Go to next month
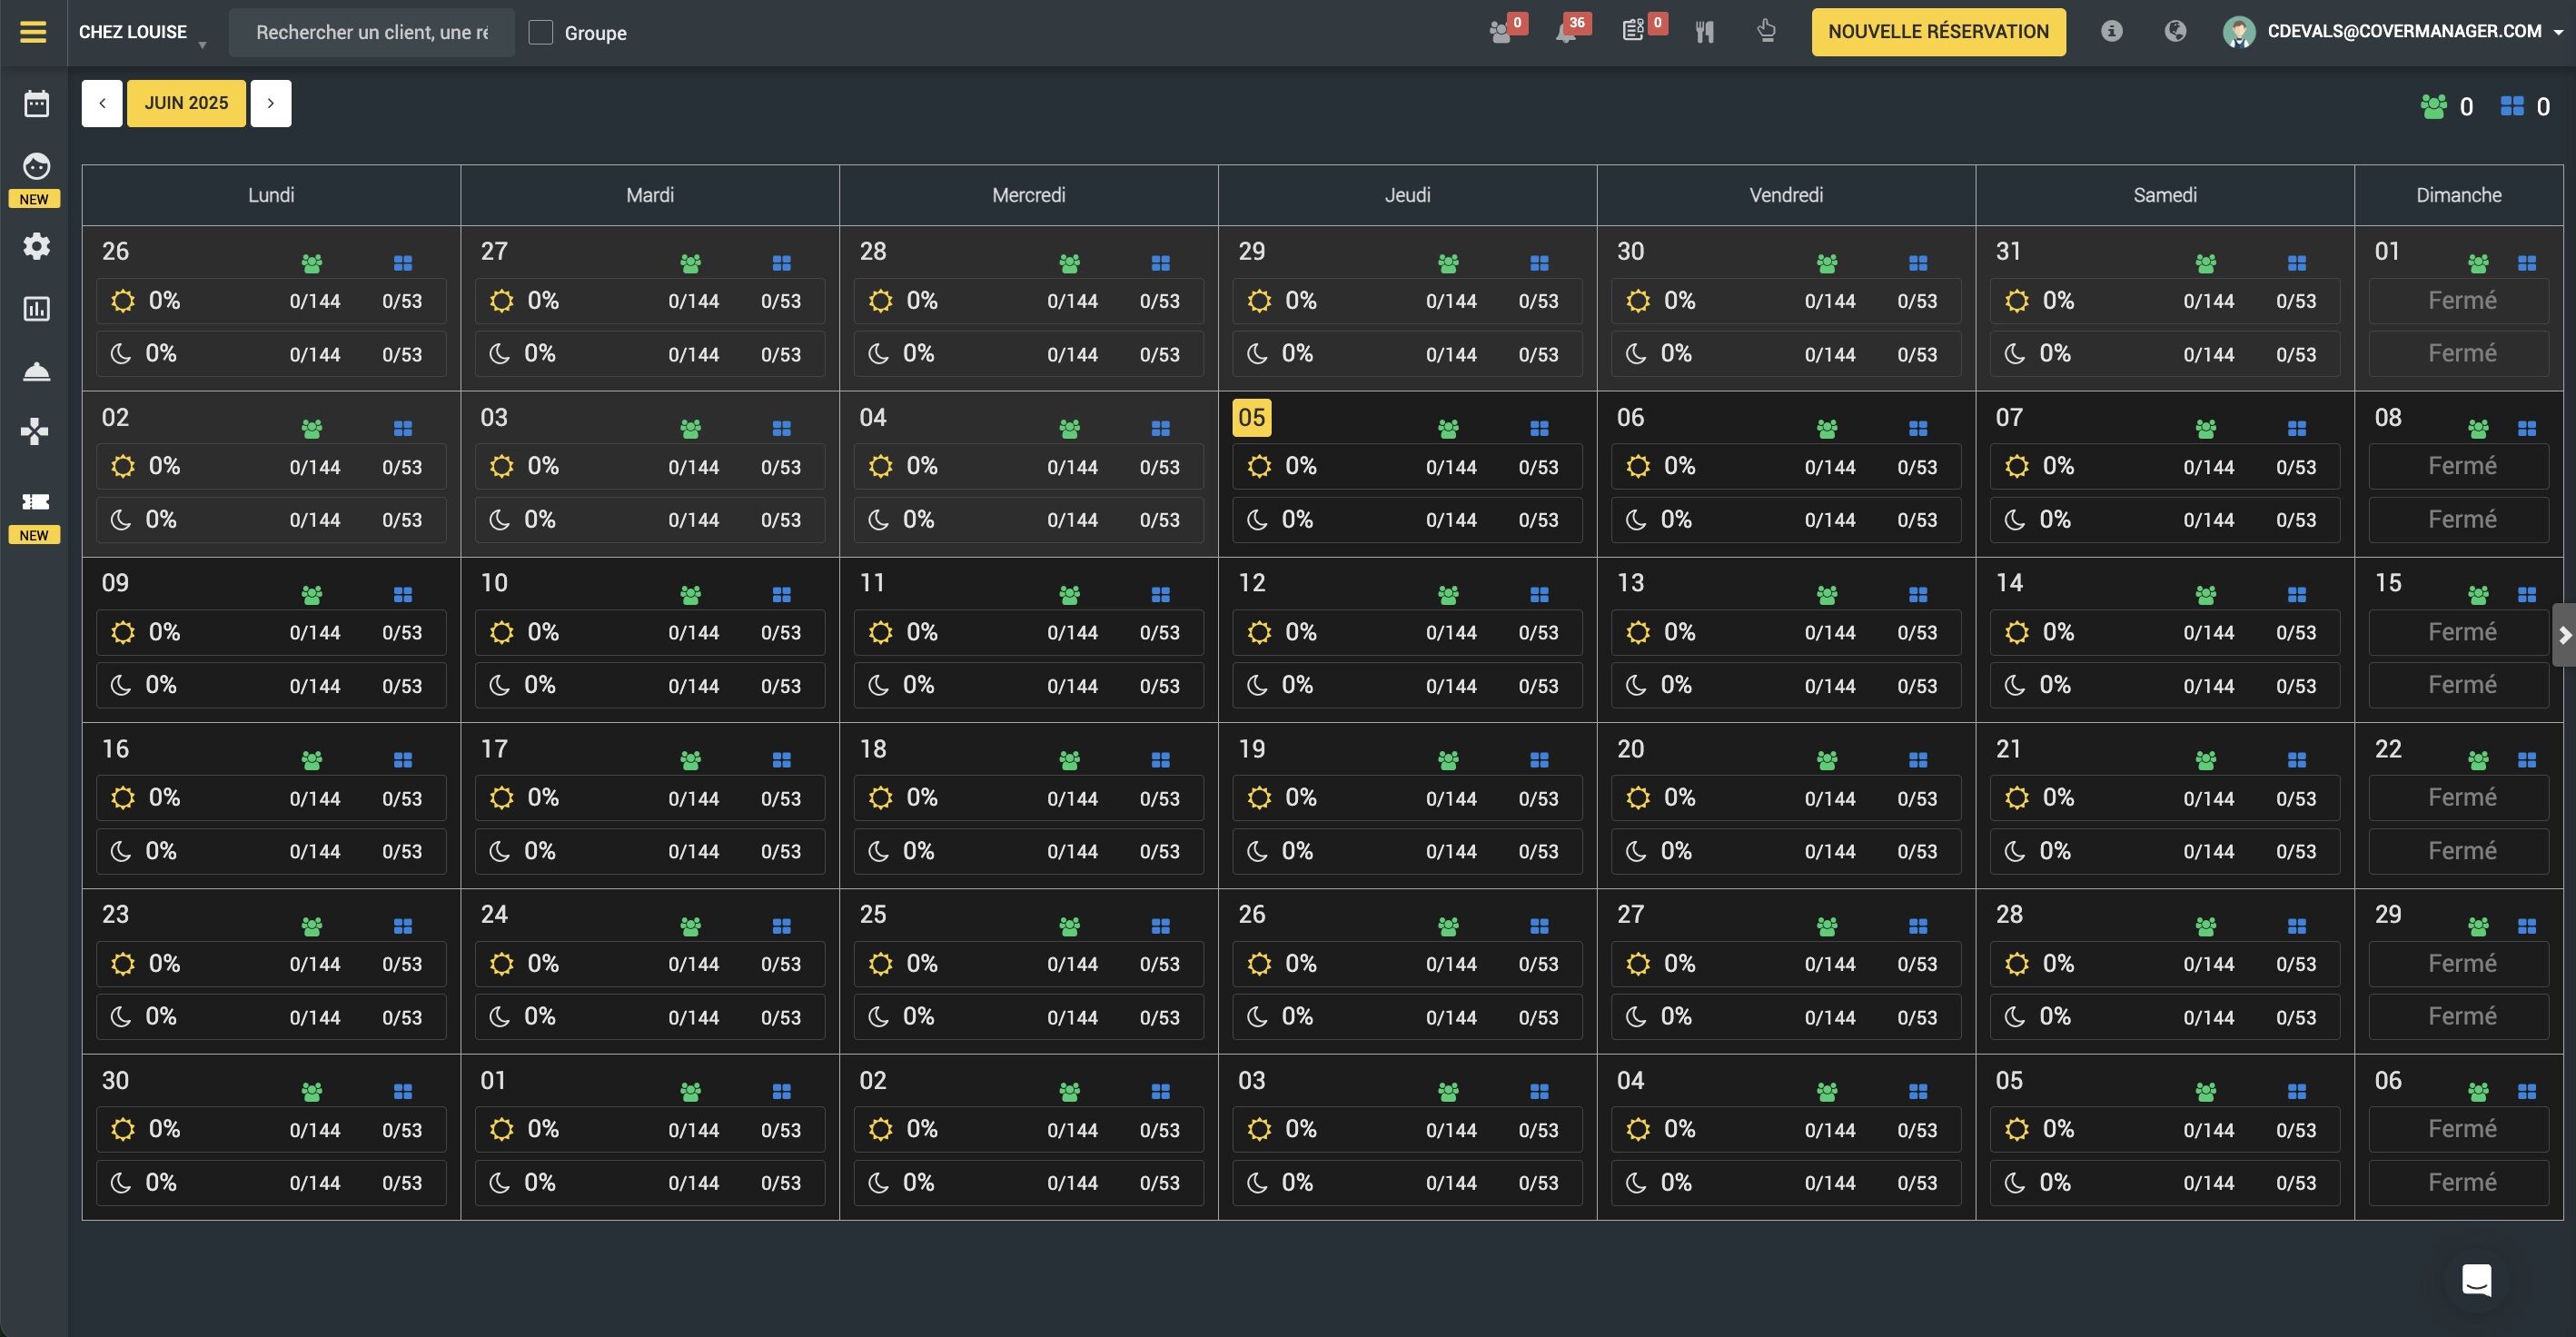The image size is (2576, 1337). [x=270, y=103]
